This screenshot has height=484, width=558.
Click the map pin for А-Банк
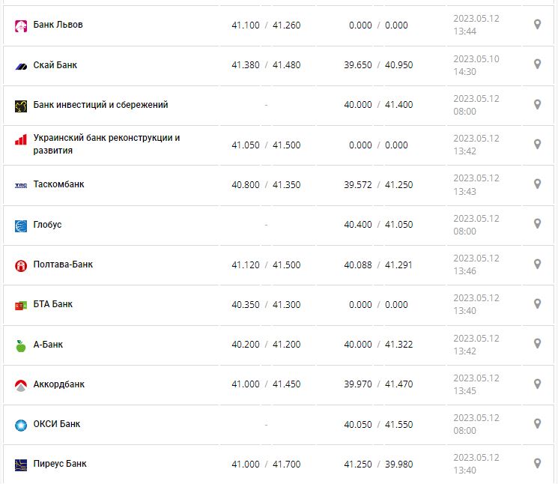tap(537, 344)
